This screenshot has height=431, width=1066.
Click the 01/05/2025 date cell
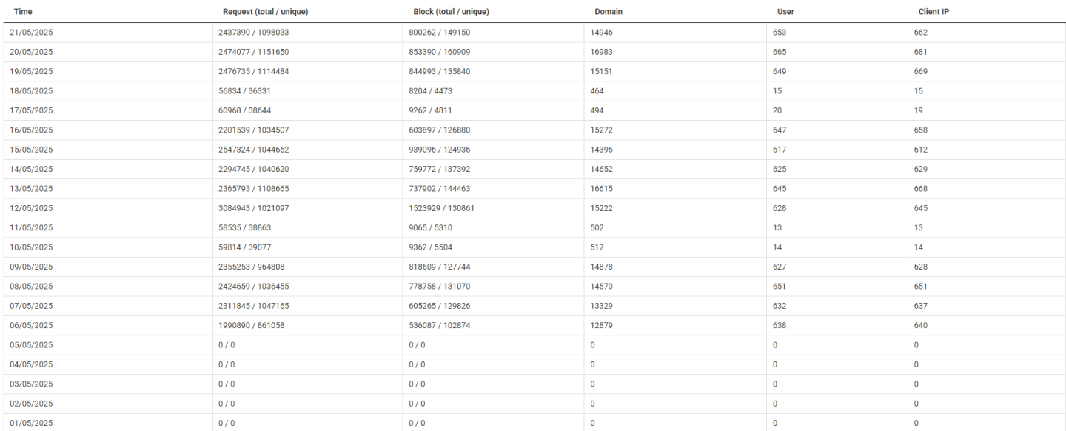point(31,423)
